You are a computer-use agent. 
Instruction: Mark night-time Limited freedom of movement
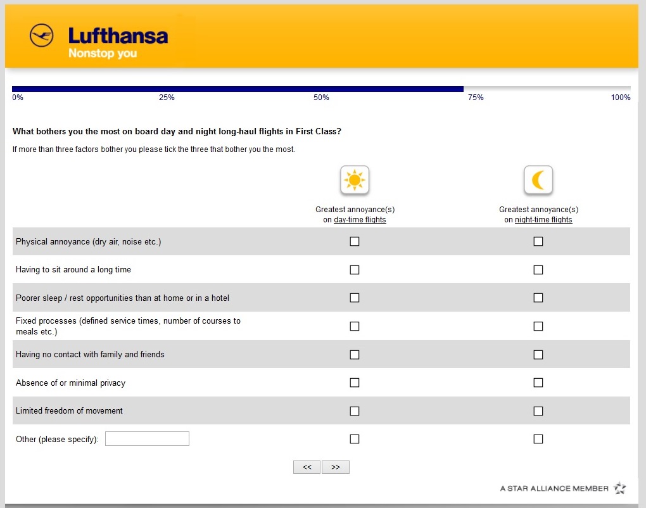tap(538, 411)
